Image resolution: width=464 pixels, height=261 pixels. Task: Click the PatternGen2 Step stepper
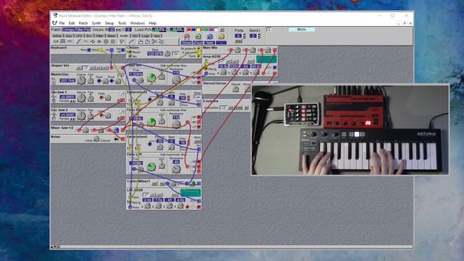click(188, 142)
